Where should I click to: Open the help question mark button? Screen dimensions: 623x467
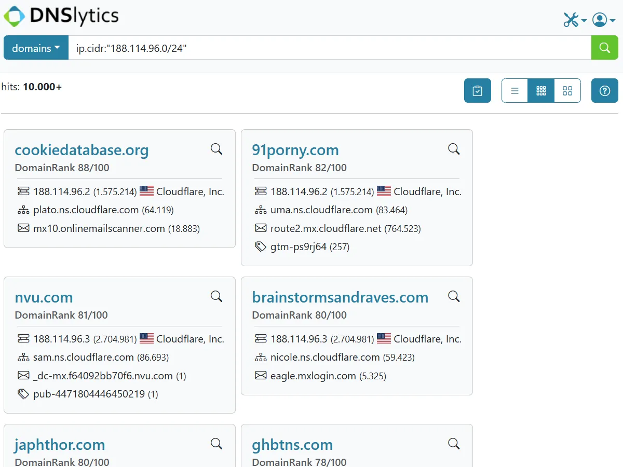tap(605, 91)
